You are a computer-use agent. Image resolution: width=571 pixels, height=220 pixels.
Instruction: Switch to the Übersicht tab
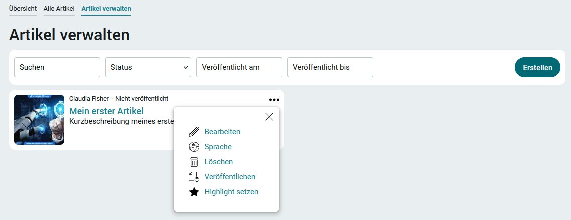click(x=23, y=8)
